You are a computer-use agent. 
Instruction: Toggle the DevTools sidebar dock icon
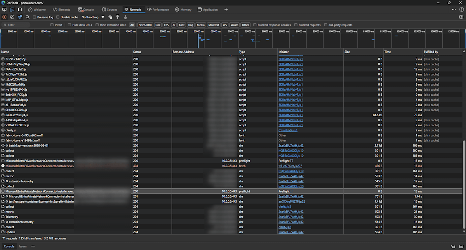[x=20, y=9]
